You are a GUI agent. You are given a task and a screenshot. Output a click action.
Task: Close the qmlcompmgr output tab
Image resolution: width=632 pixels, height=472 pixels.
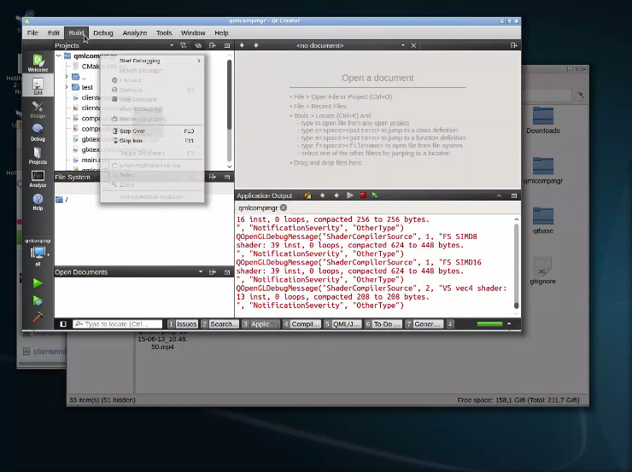(284, 207)
